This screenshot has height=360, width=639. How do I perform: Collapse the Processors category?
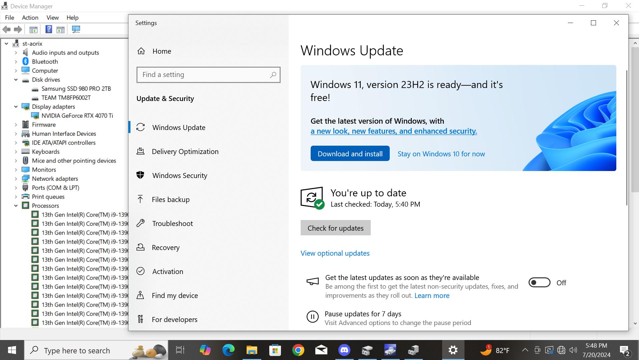(x=16, y=206)
